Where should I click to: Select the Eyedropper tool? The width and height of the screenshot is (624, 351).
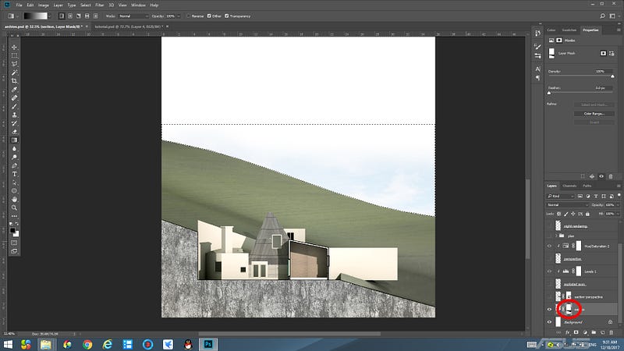[14, 89]
